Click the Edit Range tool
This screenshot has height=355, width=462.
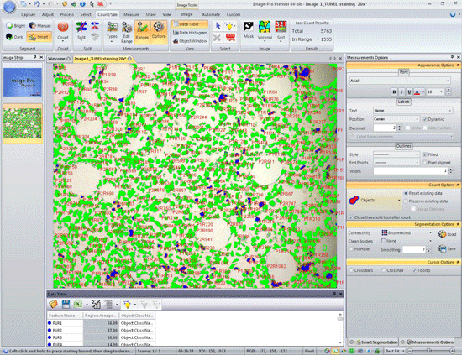coord(126,33)
